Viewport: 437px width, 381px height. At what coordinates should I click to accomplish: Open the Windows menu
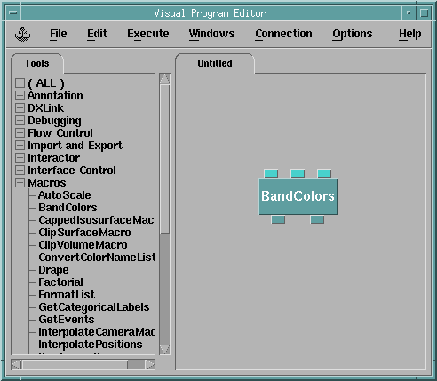click(x=211, y=34)
